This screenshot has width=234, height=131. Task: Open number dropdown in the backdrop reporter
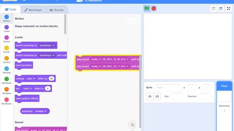click(41, 111)
